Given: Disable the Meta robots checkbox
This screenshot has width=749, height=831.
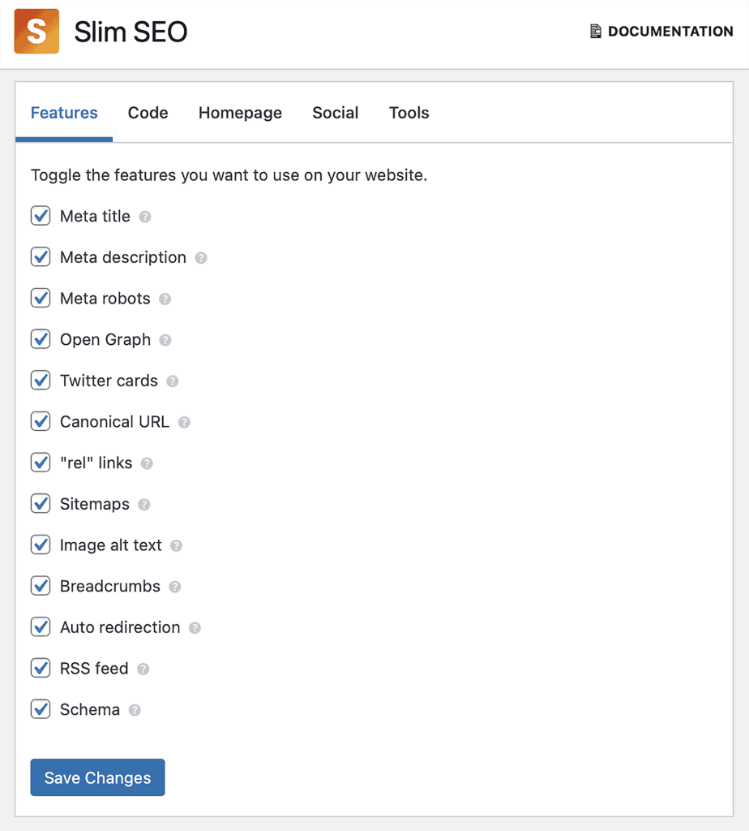Looking at the screenshot, I should pyautogui.click(x=41, y=299).
